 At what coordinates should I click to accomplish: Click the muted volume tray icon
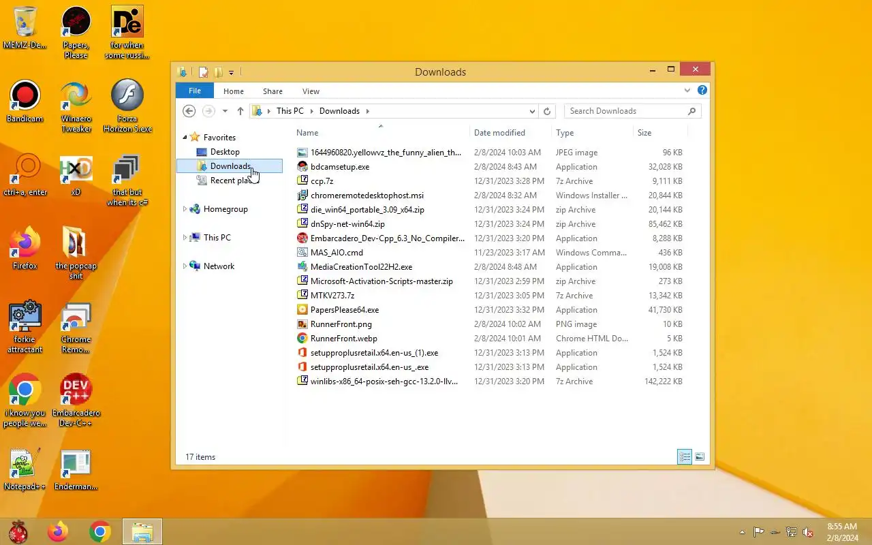(x=808, y=532)
